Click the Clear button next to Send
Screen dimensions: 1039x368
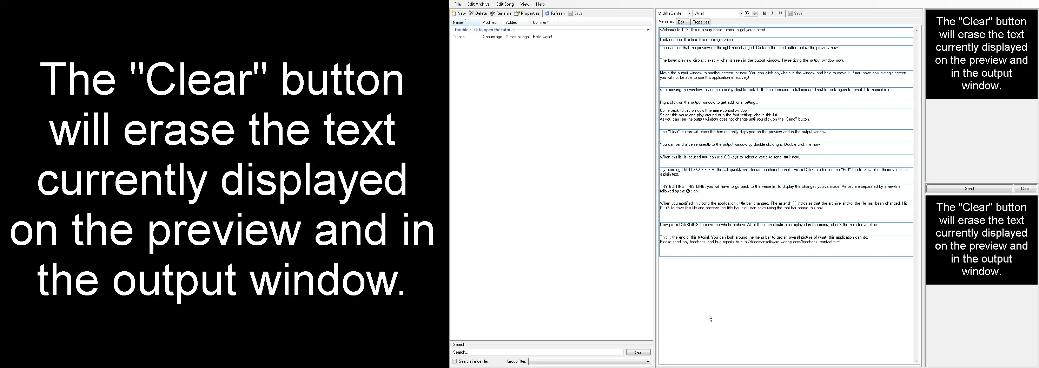click(x=1025, y=189)
